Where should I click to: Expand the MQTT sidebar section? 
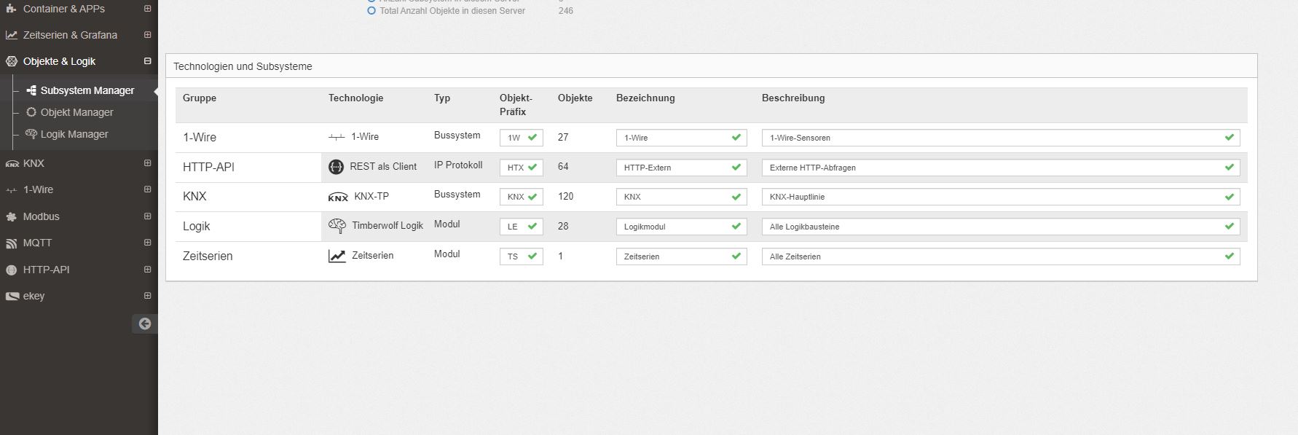tap(147, 243)
